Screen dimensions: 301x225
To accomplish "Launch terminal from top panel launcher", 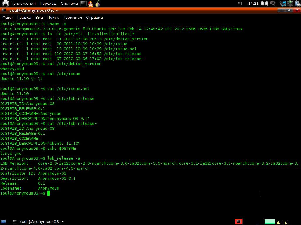I will click(83, 4).
